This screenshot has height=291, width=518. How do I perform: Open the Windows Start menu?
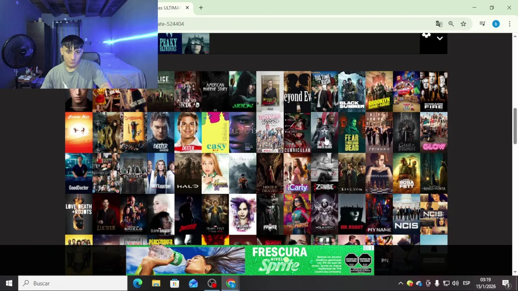point(9,283)
